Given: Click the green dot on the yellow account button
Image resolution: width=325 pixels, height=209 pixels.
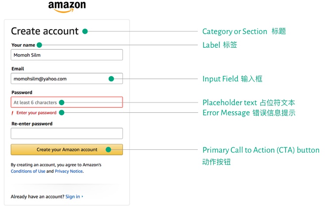Looking at the screenshot, I should point(108,150).
